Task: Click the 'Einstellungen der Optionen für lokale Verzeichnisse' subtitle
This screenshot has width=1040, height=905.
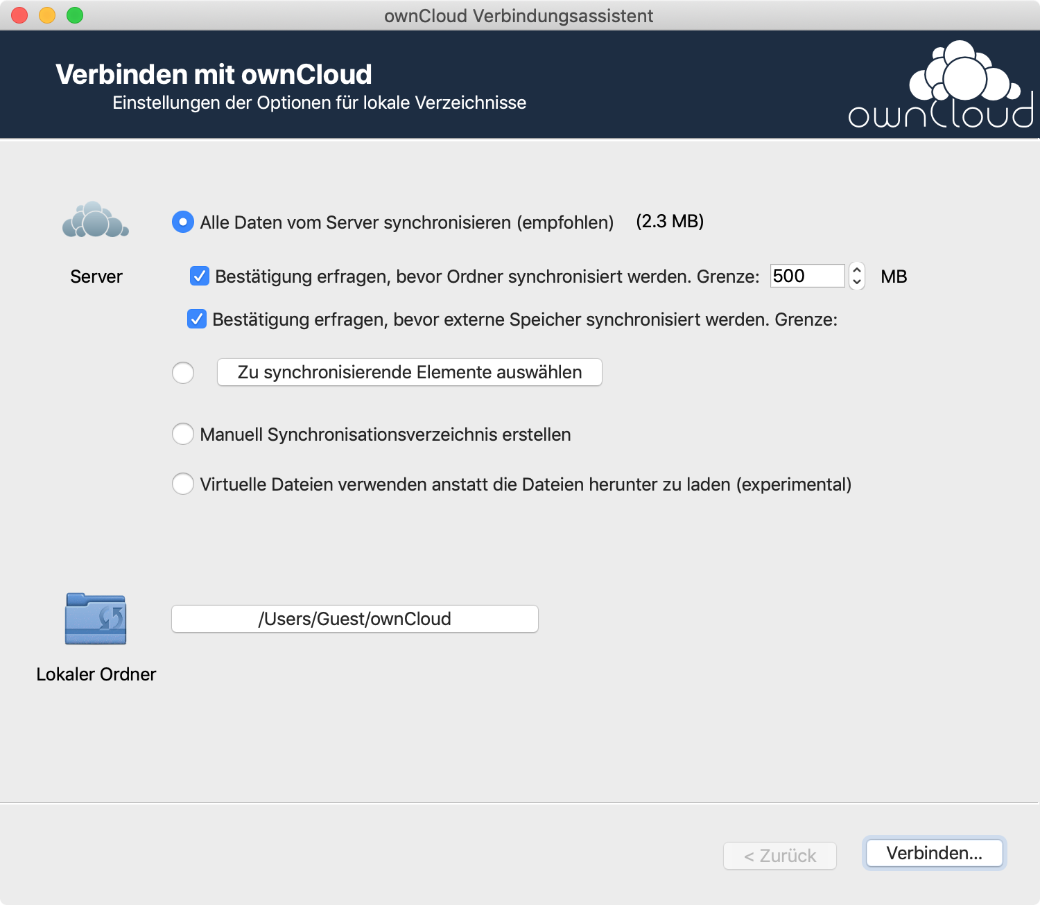Action: [x=320, y=103]
